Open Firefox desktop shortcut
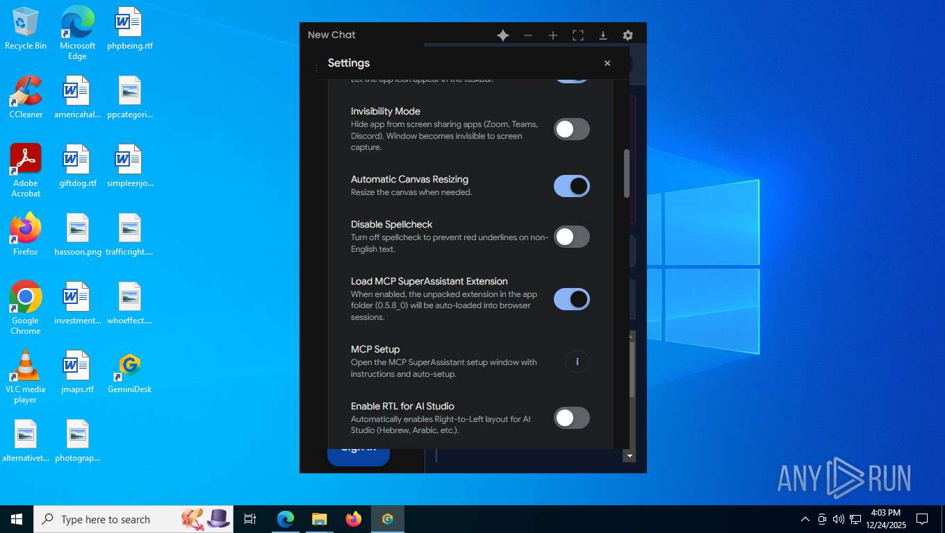This screenshot has height=533, width=945. 26,235
